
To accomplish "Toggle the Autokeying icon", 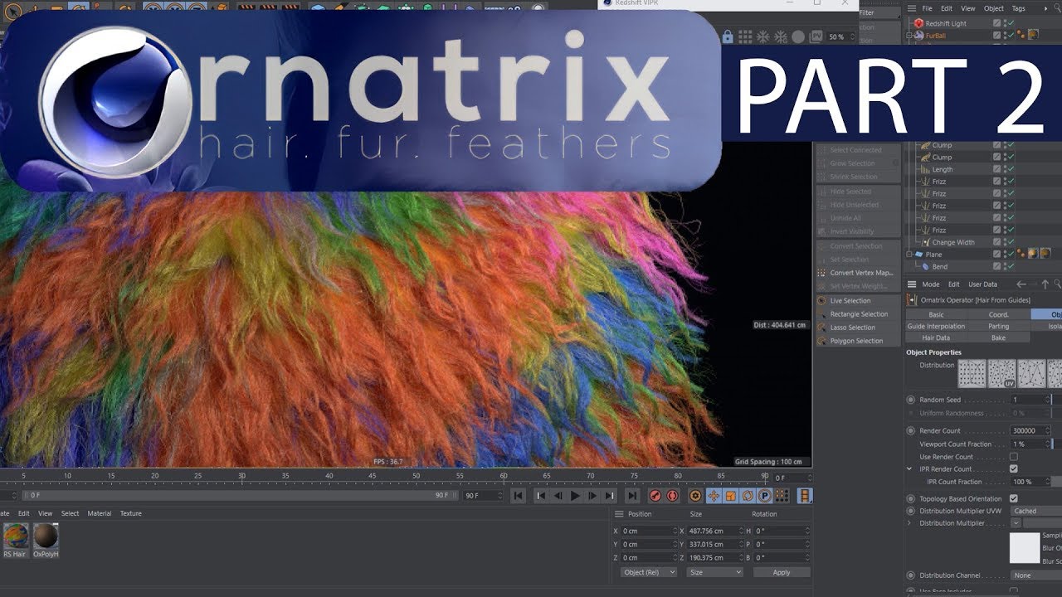I will point(672,496).
